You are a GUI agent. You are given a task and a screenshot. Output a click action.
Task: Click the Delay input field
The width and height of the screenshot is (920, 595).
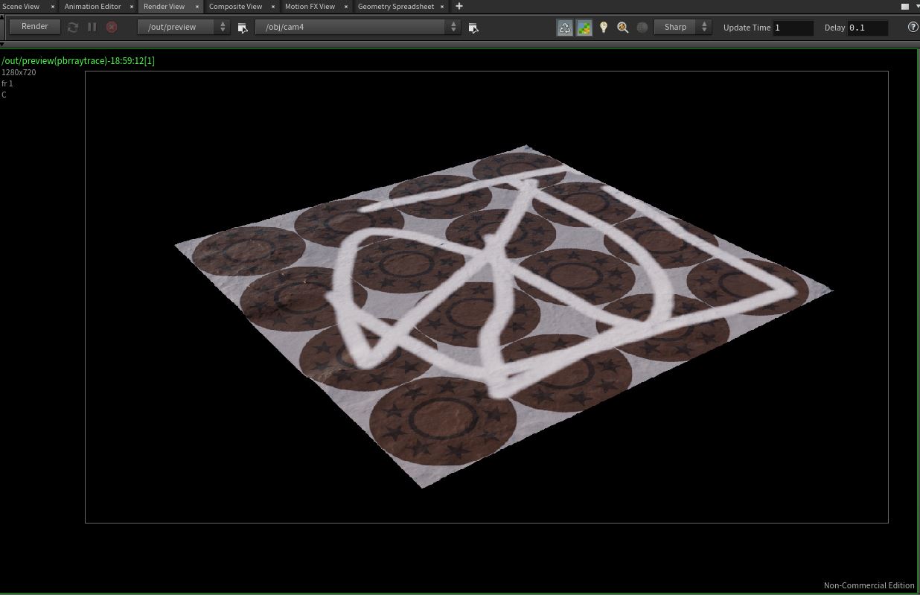tap(868, 28)
